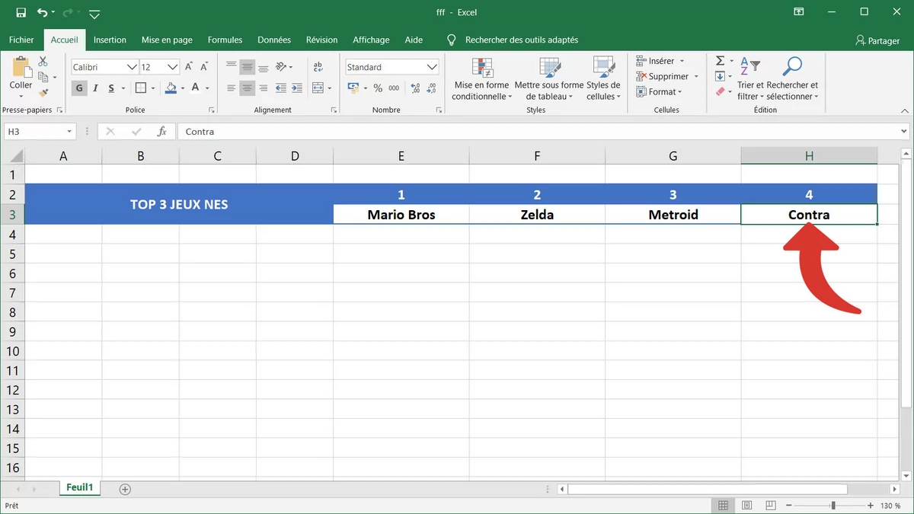
Task: Switch to Page Break Preview icon
Action: pyautogui.click(x=771, y=506)
